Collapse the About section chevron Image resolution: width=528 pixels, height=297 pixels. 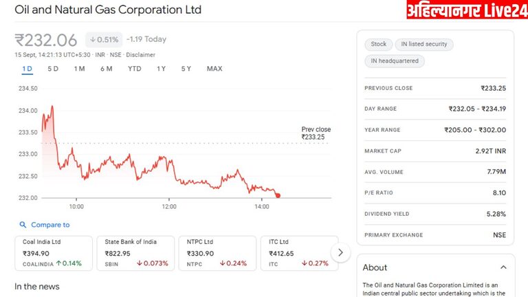coord(503,267)
